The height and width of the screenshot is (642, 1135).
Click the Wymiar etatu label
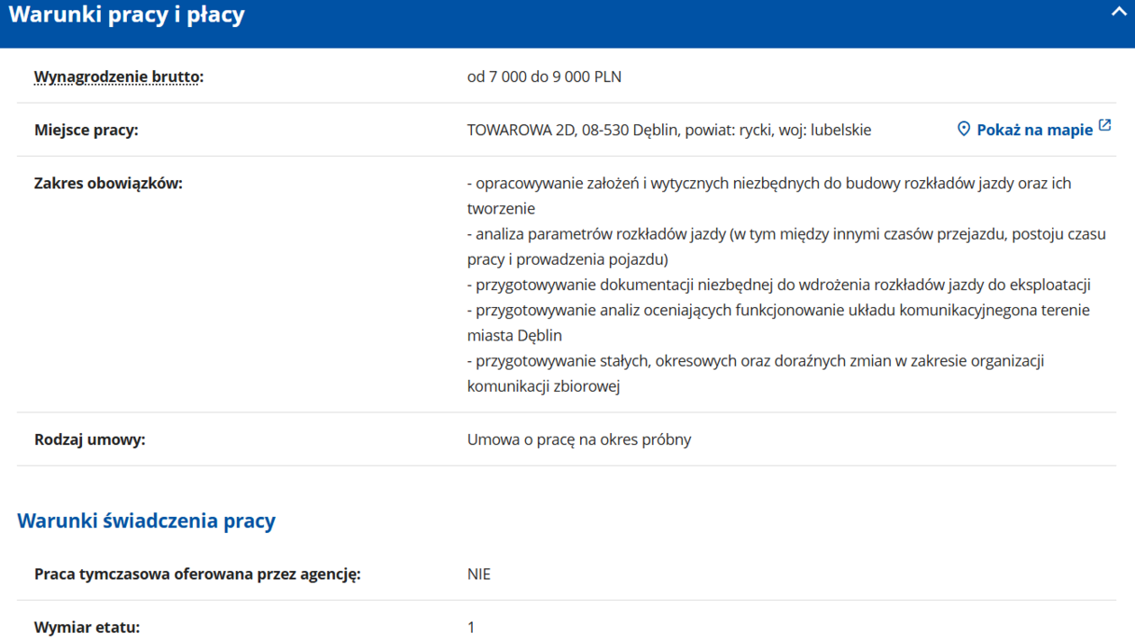coord(86,627)
